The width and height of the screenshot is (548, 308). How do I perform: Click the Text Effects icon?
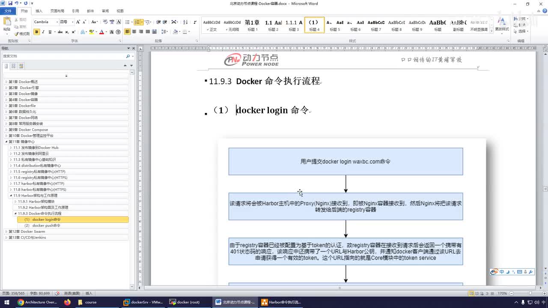(83, 32)
